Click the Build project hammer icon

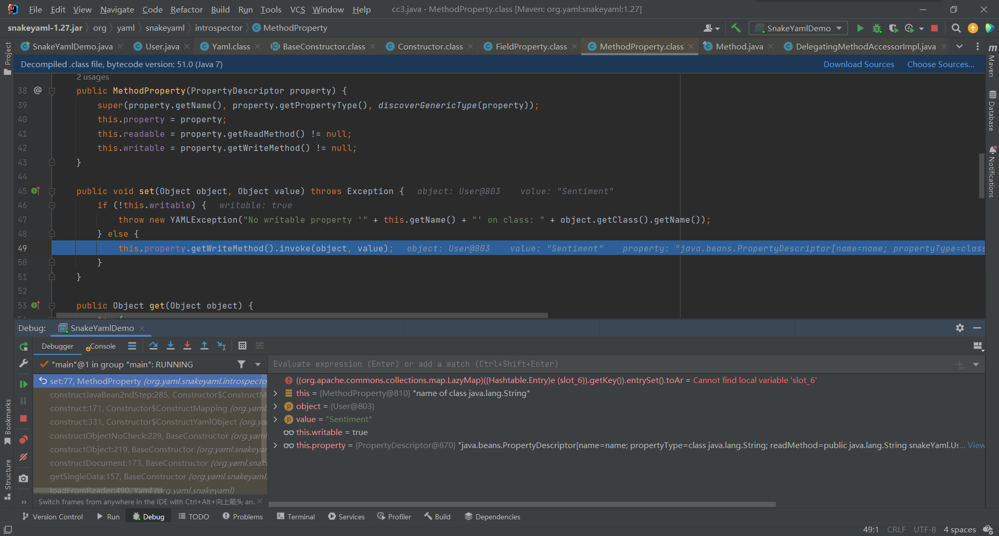point(736,28)
